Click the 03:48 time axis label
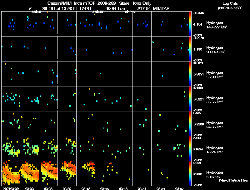The height and width of the screenshot is (190, 250). [123, 189]
